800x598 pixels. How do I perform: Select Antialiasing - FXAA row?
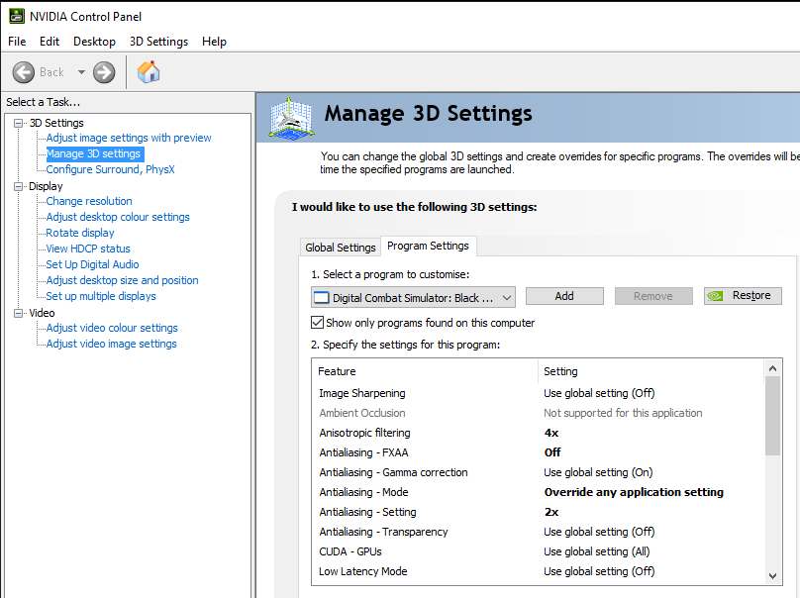[539, 452]
